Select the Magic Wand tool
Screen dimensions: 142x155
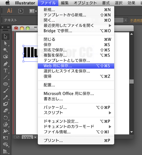click(5, 50)
